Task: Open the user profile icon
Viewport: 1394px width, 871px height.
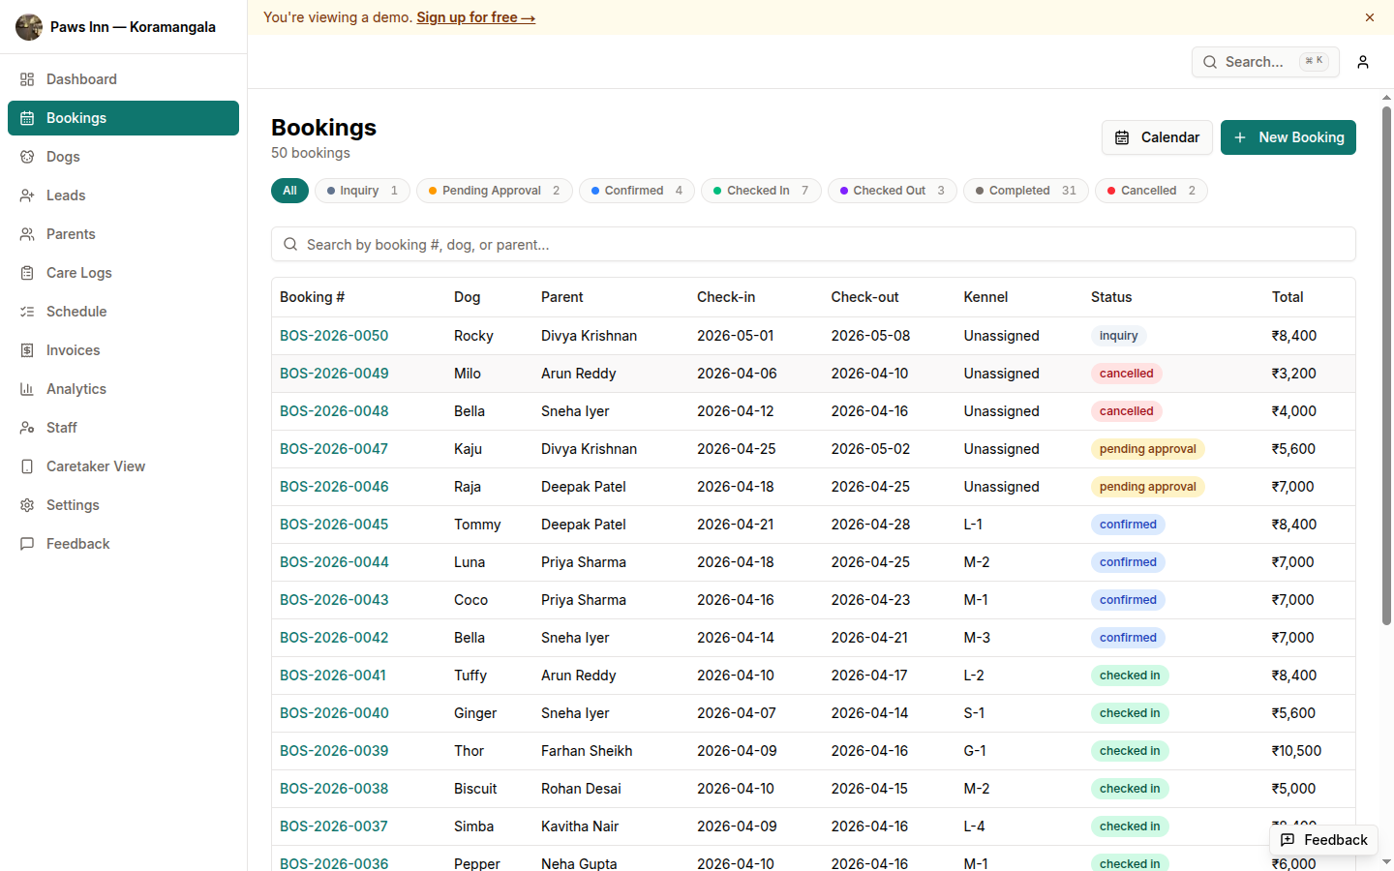Action: [1363, 61]
